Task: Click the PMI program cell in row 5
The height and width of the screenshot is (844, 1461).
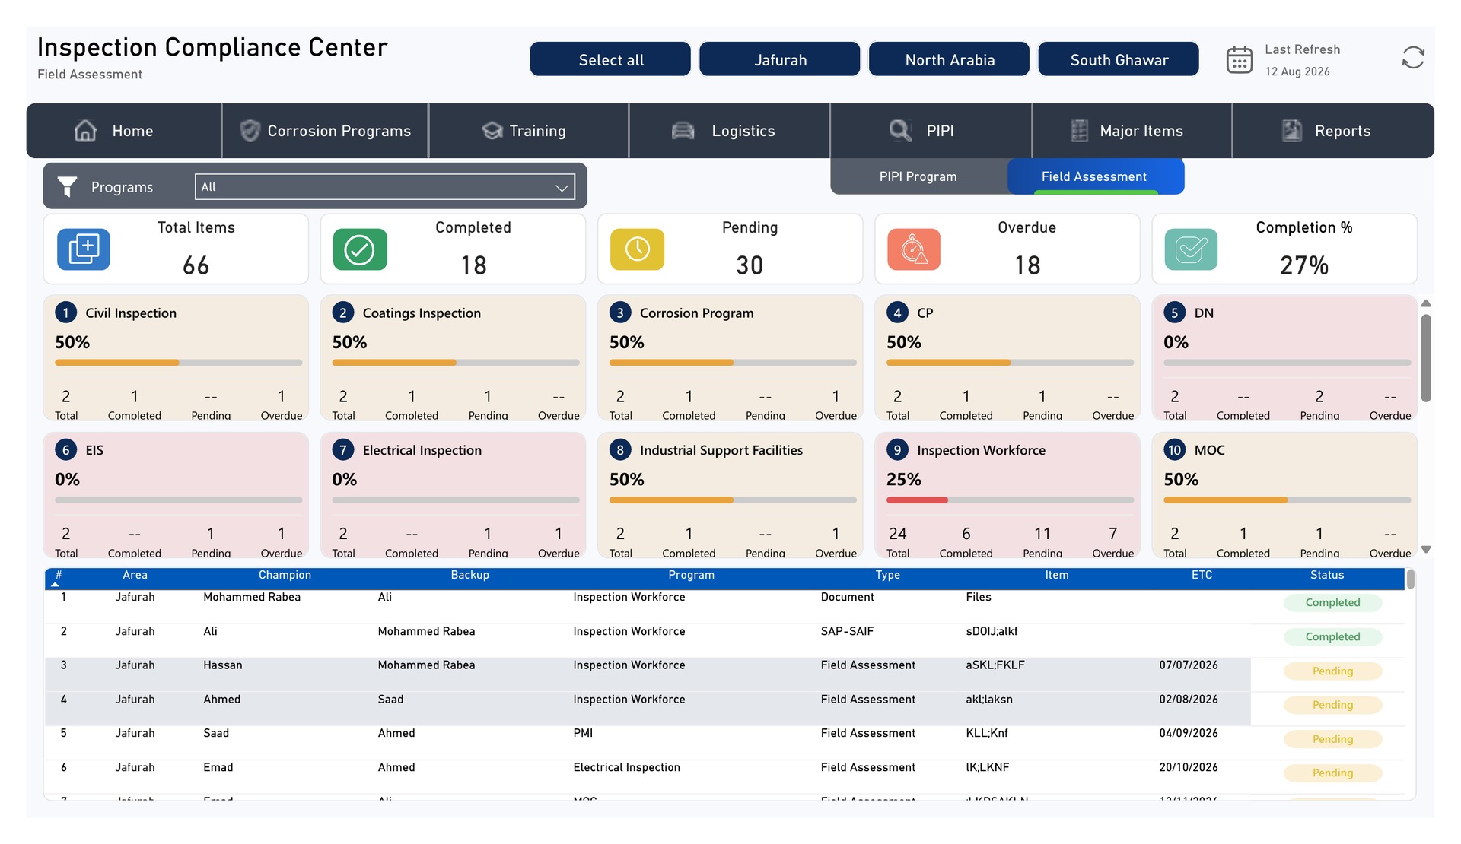Action: click(x=583, y=733)
